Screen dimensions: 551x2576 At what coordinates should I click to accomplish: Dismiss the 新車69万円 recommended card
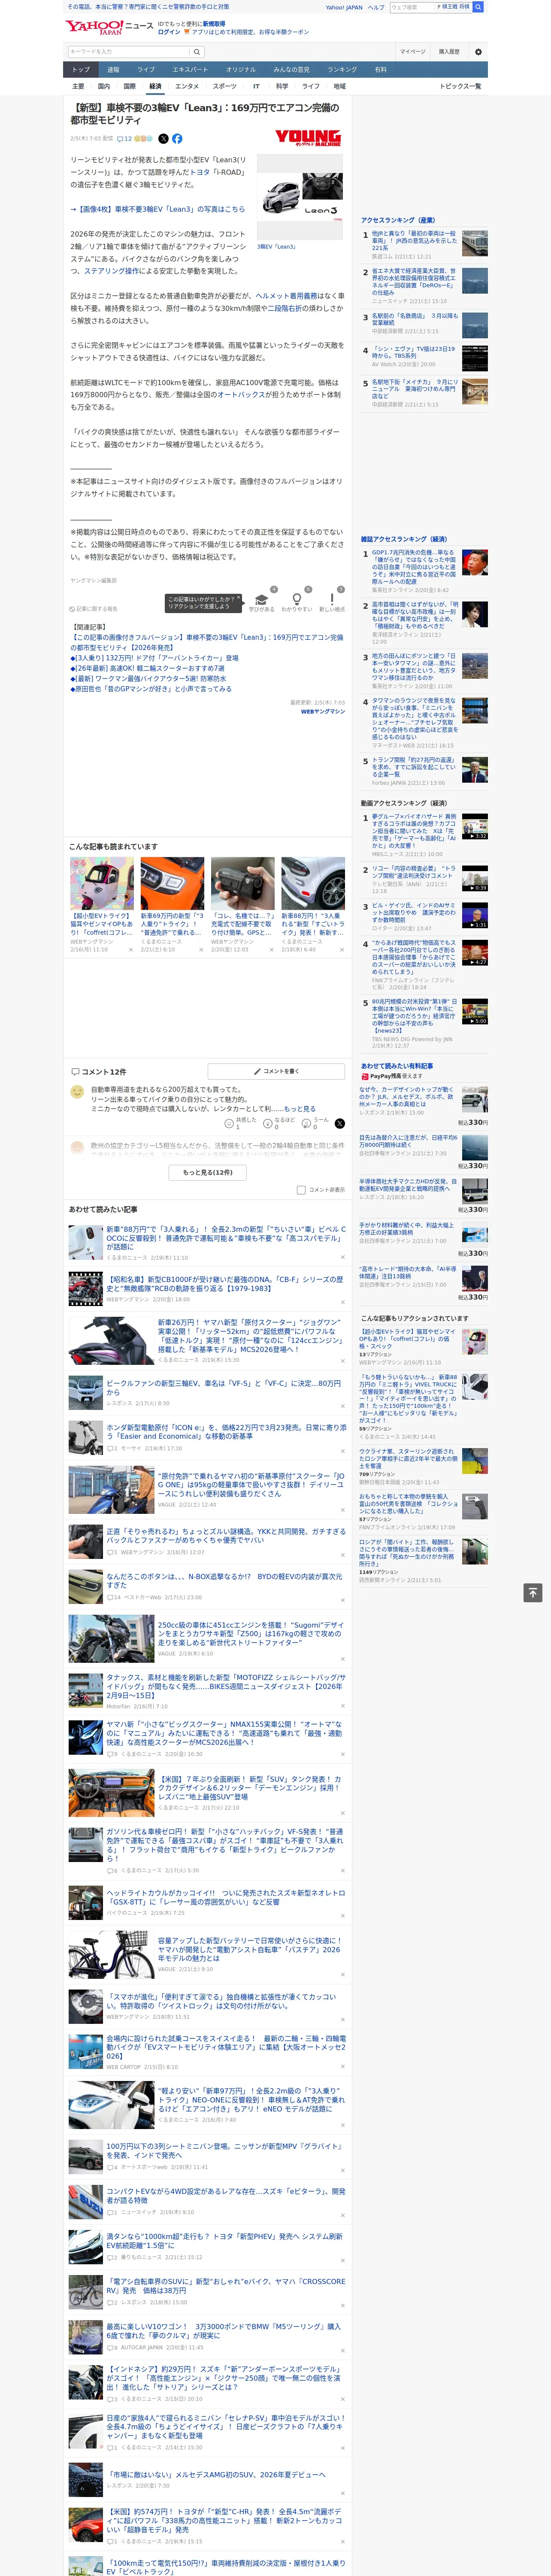(200, 950)
